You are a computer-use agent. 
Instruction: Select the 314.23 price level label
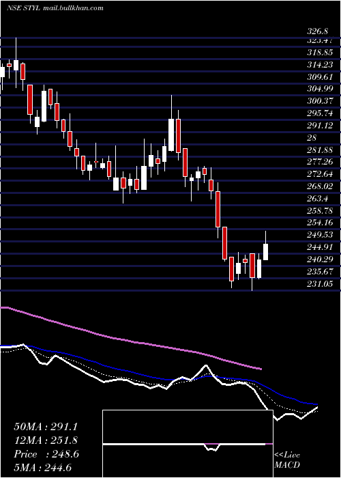[x=320, y=65]
